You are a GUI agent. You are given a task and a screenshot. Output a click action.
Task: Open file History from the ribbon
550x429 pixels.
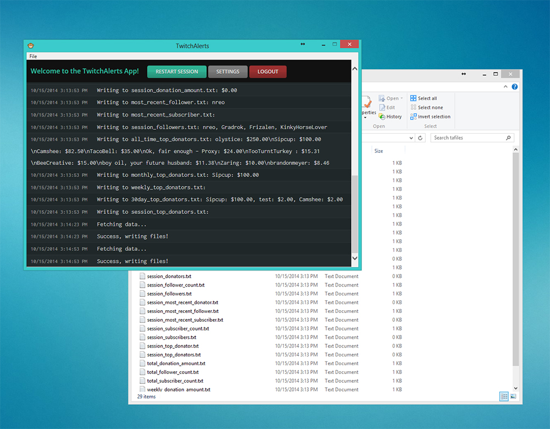(x=390, y=117)
